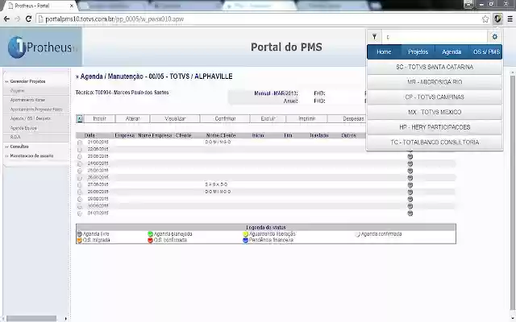Click the Despesas button

(347, 118)
